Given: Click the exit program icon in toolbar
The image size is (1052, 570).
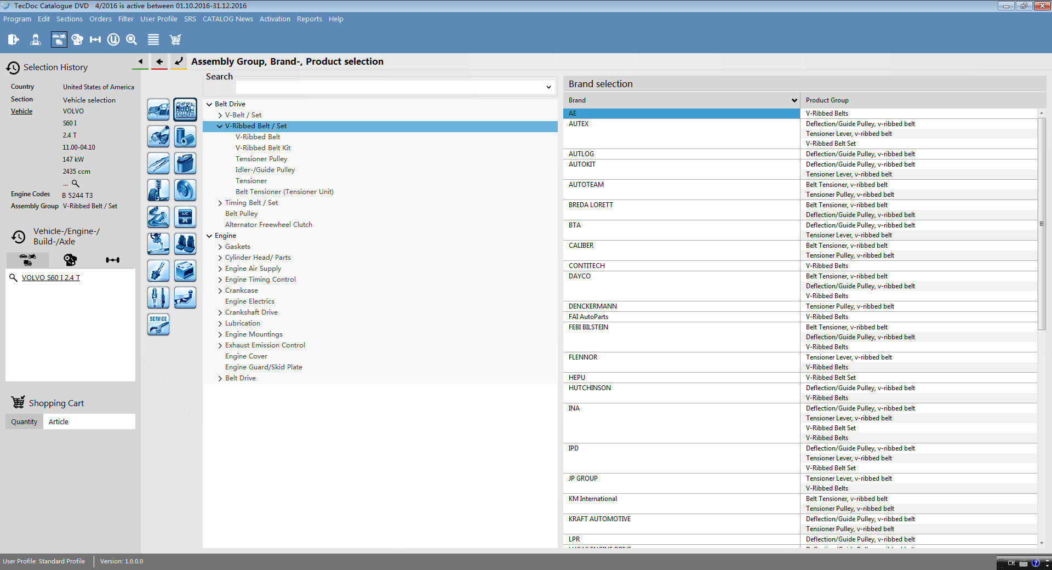Looking at the screenshot, I should click(x=13, y=39).
